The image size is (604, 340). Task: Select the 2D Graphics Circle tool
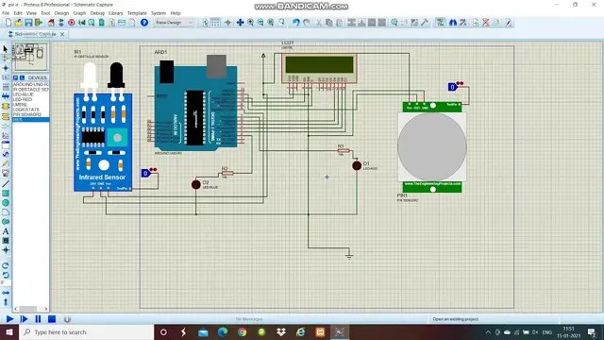[6, 203]
